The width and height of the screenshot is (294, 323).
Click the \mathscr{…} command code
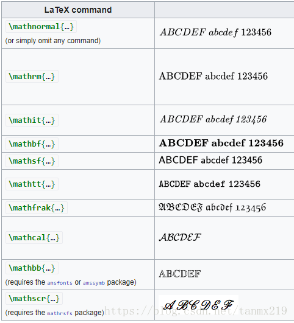click(34, 299)
